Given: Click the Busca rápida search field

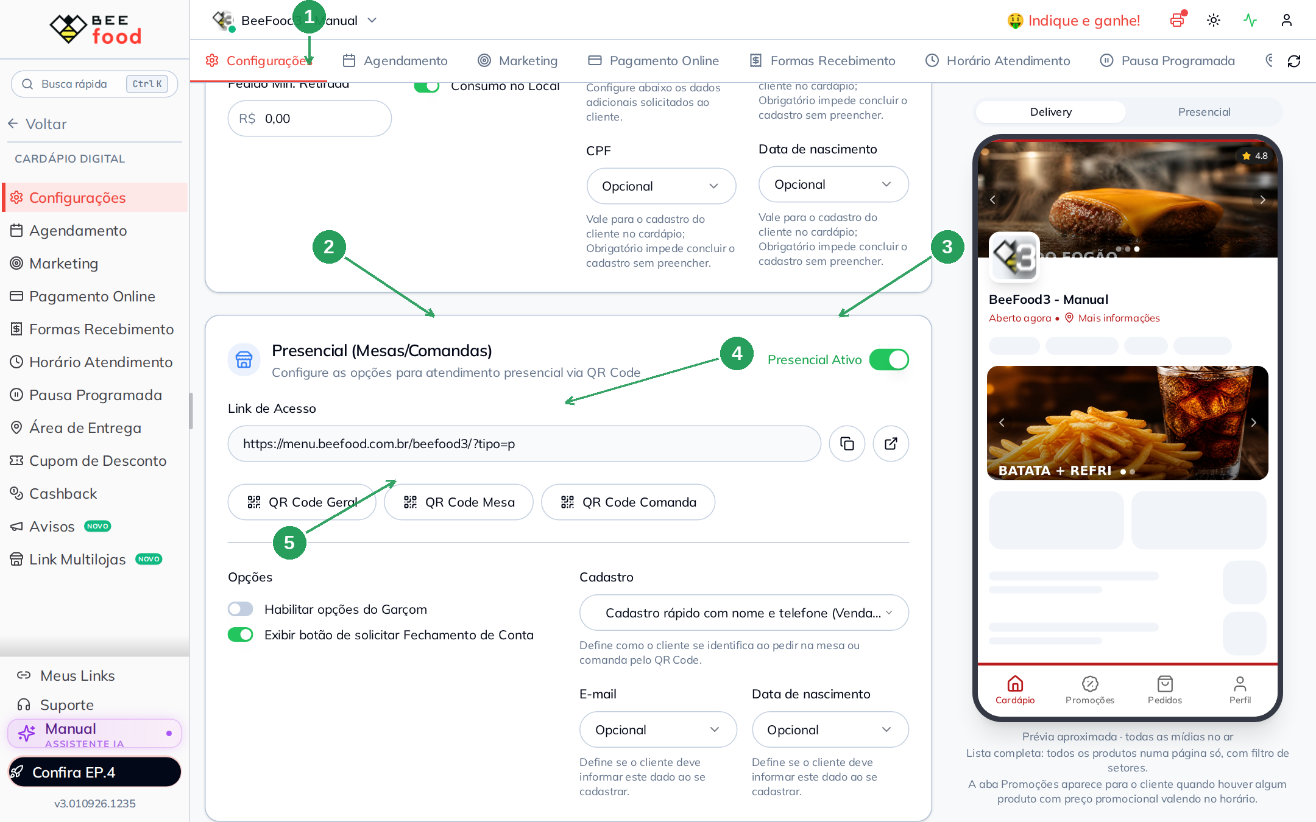Looking at the screenshot, I should (x=94, y=84).
